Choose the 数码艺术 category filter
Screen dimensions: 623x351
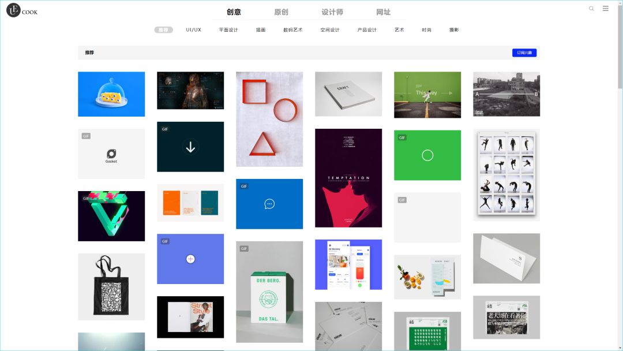293,30
